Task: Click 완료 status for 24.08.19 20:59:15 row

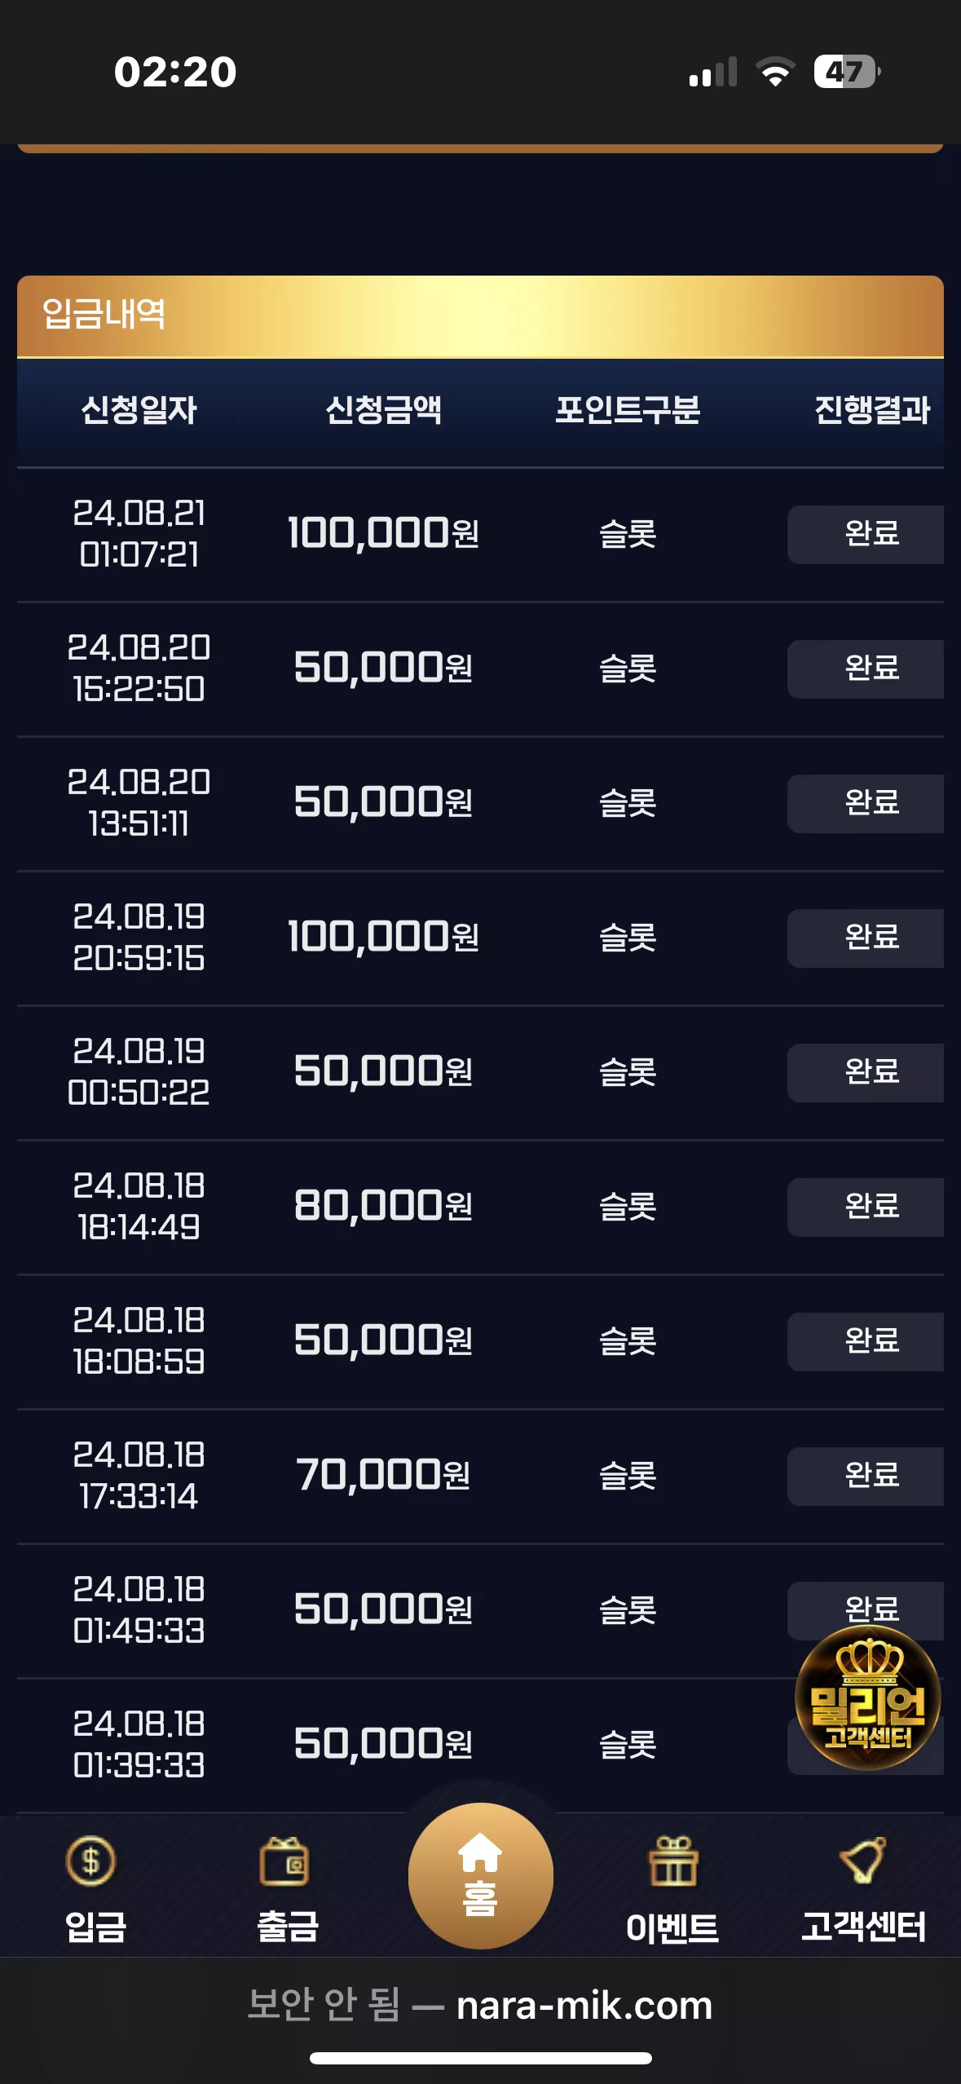Action: [866, 938]
